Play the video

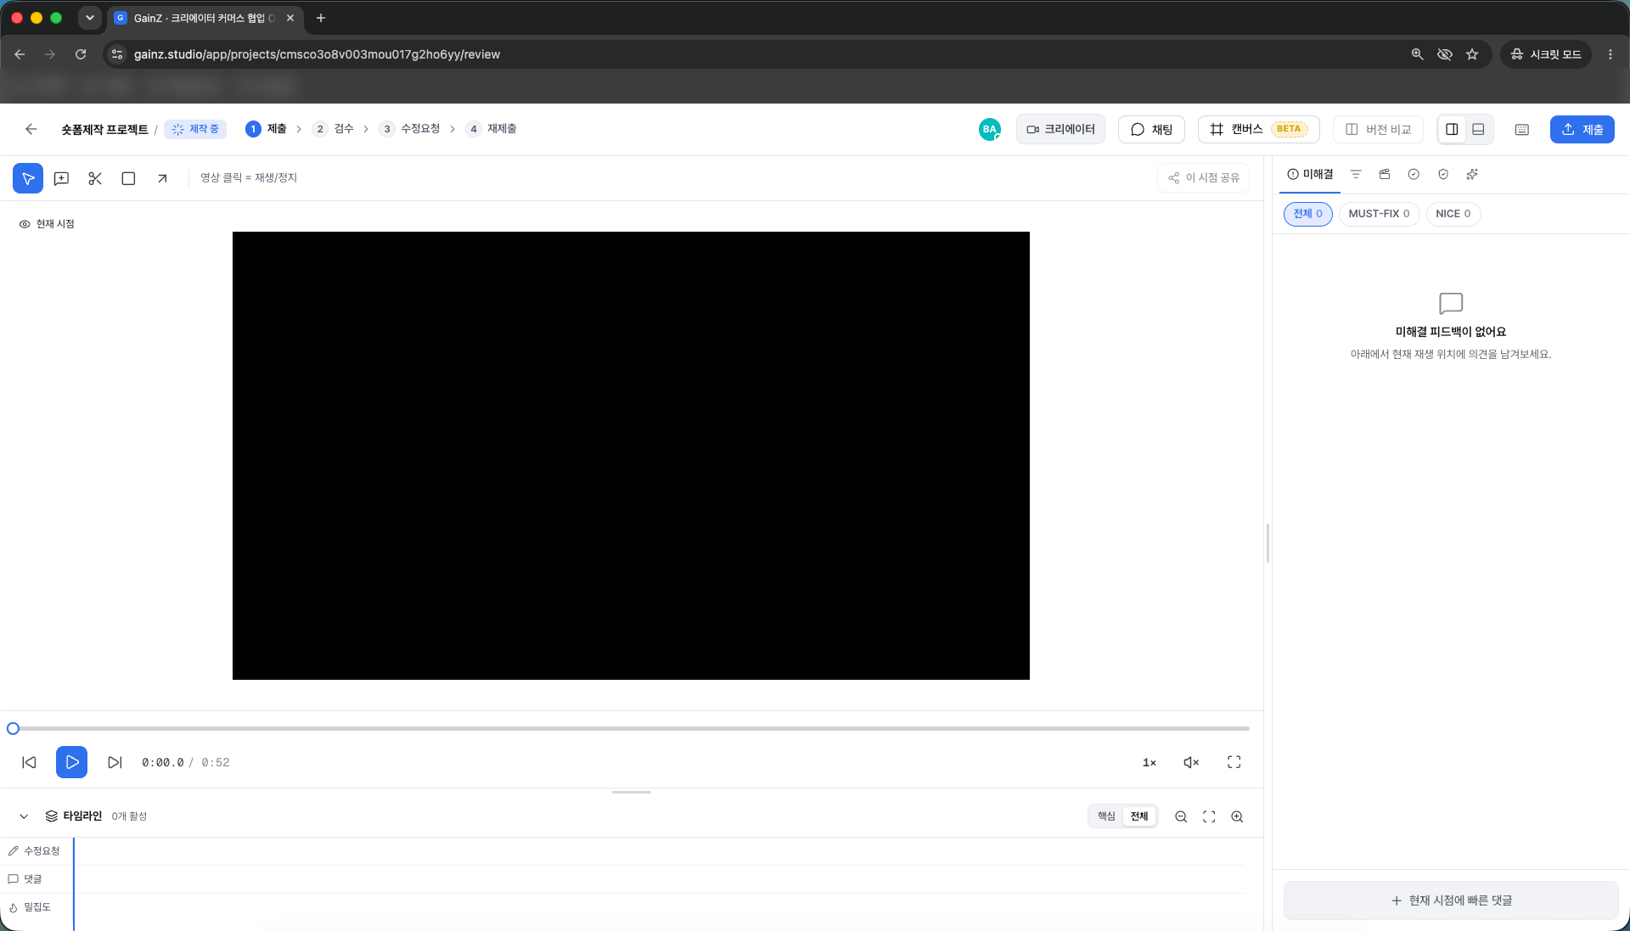72,762
